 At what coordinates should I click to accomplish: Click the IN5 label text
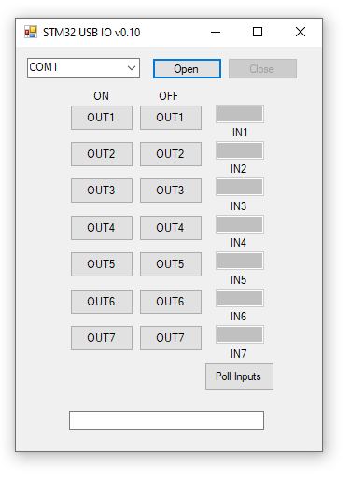238,280
